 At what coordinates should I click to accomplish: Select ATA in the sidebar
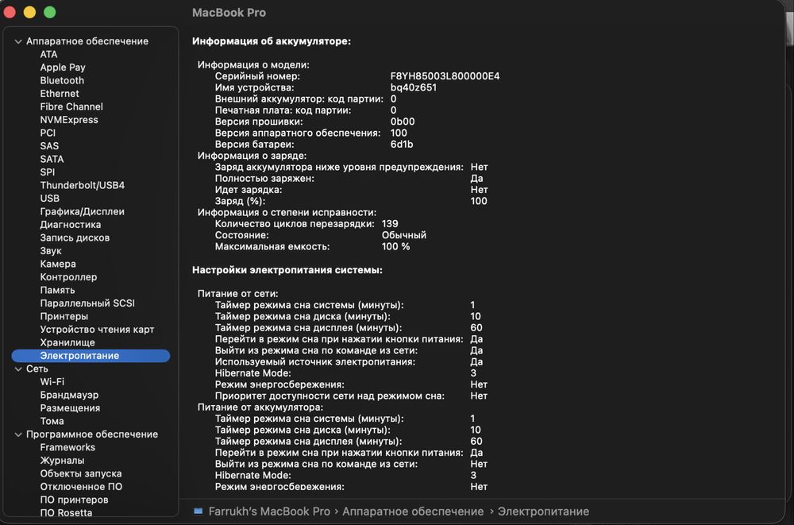pyautogui.click(x=48, y=54)
